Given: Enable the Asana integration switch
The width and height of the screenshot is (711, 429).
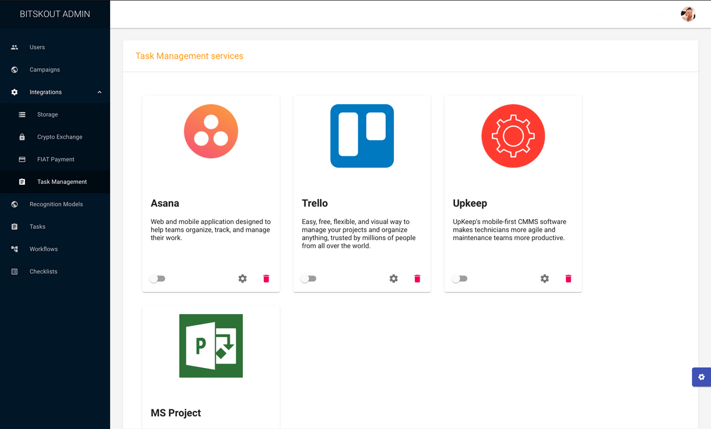Looking at the screenshot, I should (x=157, y=278).
